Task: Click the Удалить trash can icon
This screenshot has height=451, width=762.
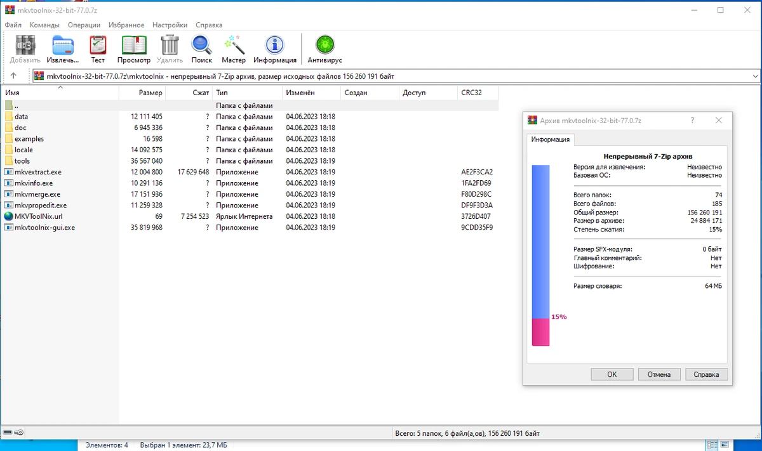Action: pyautogui.click(x=170, y=45)
